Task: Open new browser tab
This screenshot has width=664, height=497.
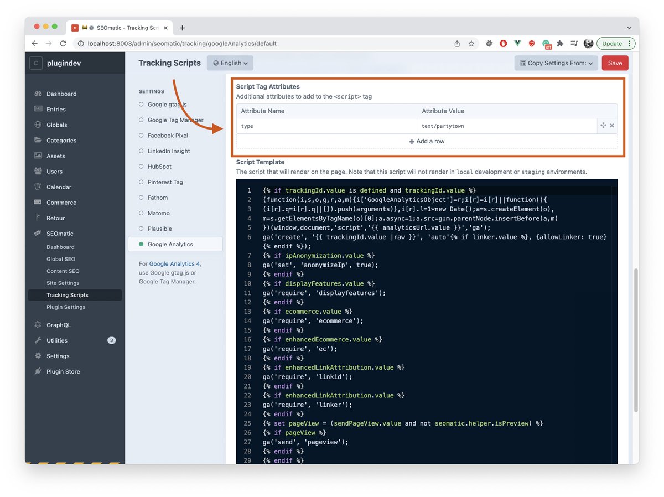Action: (x=183, y=28)
